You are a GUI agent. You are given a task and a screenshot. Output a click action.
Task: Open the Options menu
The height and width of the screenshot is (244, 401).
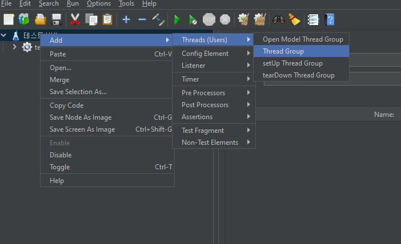tap(99, 3)
